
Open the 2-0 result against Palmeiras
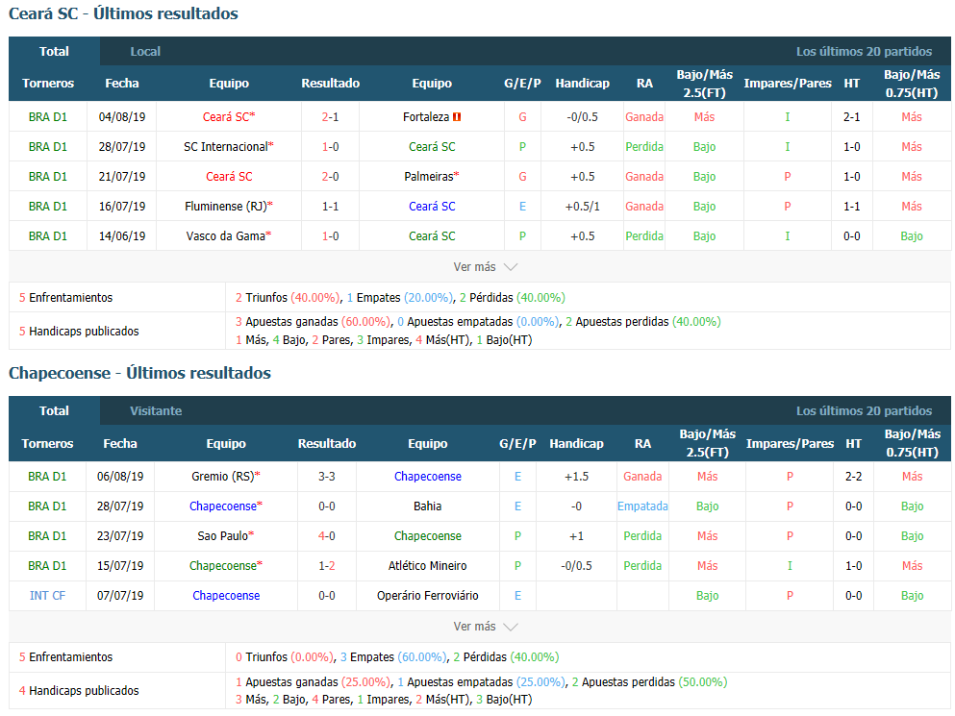point(330,177)
